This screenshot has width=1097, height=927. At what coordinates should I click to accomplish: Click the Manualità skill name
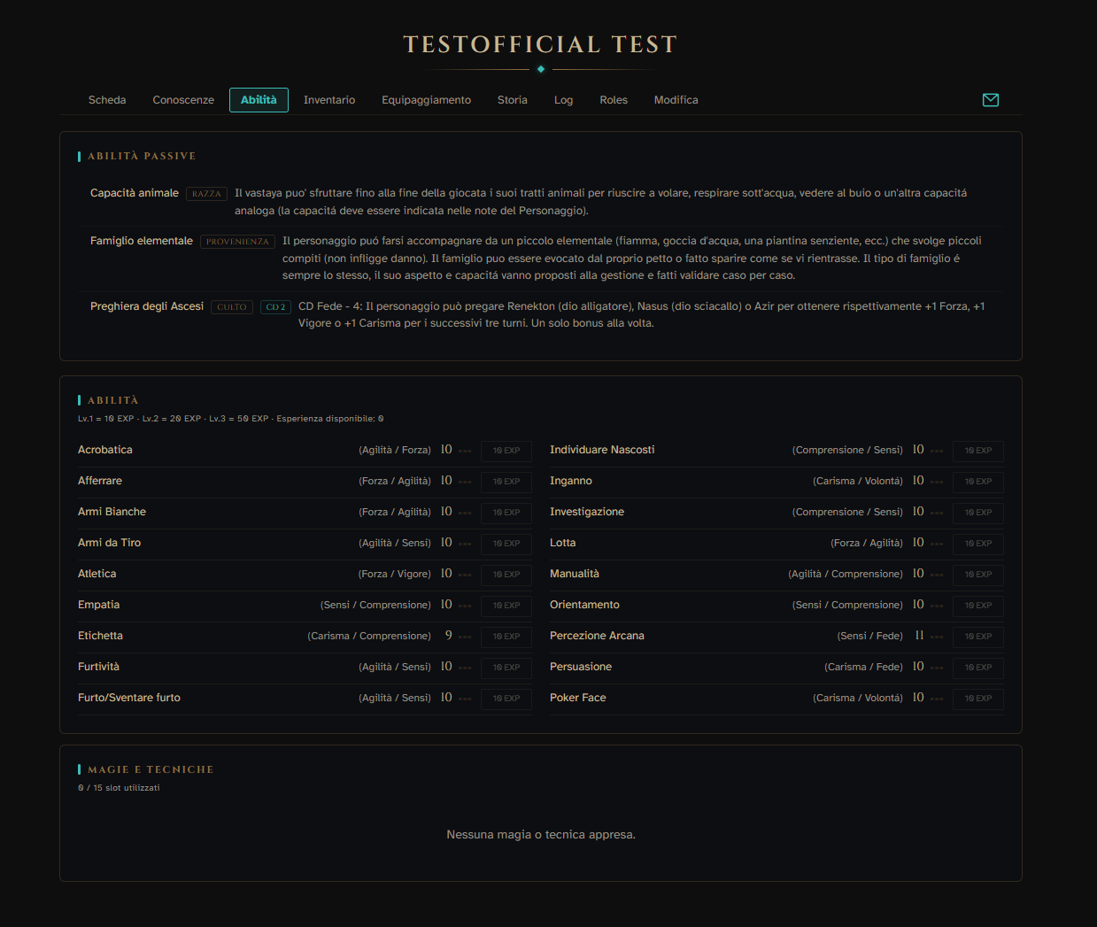click(575, 574)
